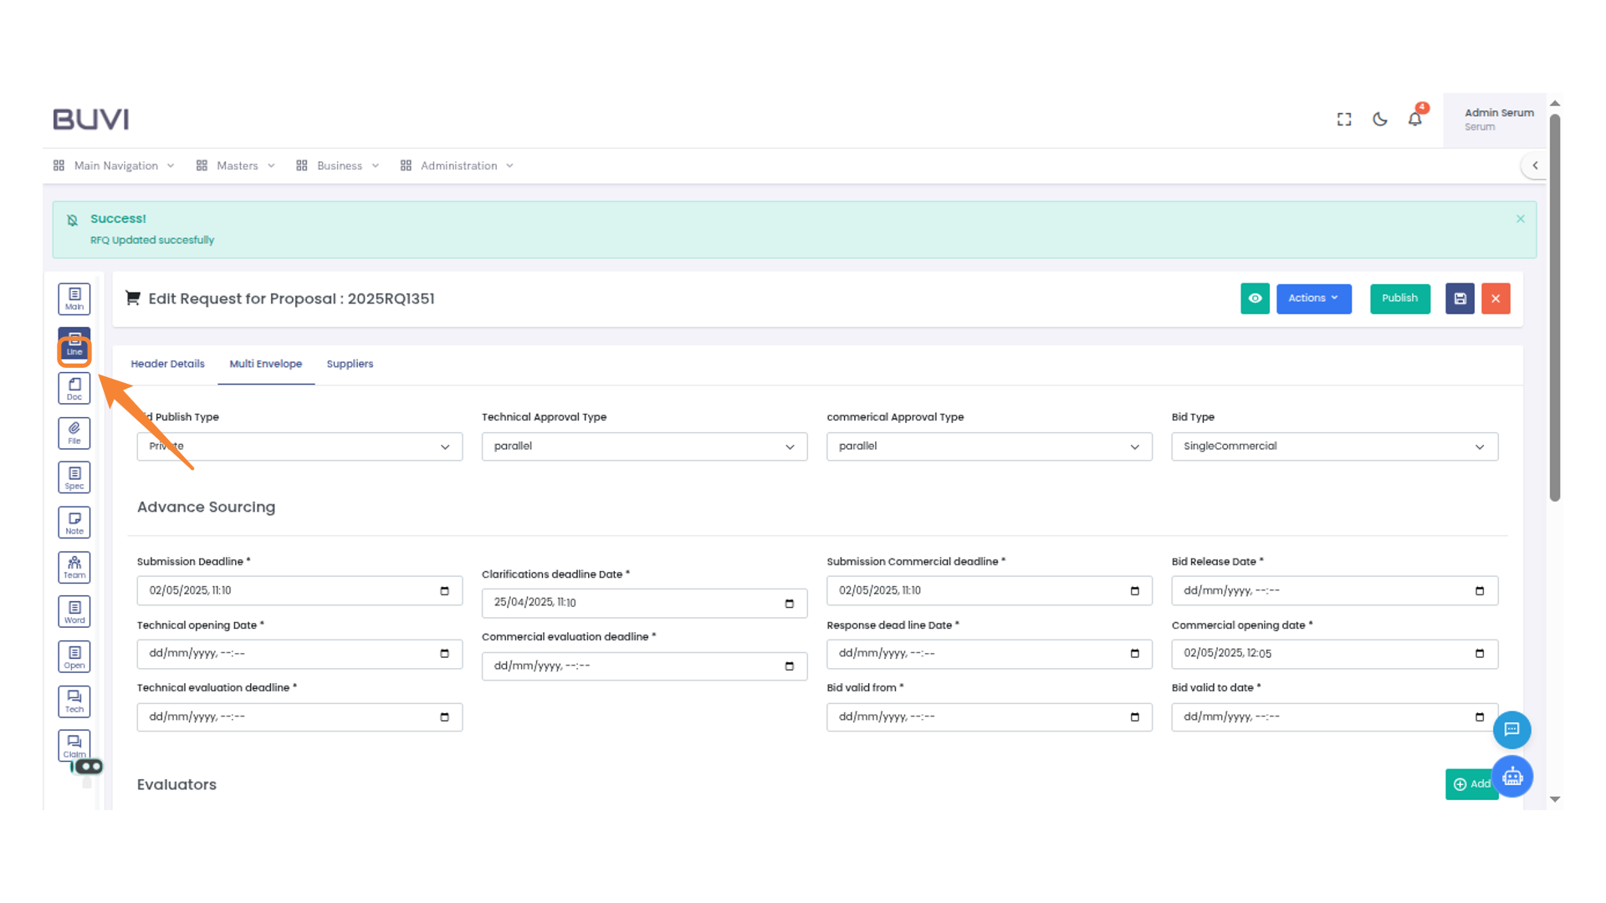Open the chatbot robot icon
Image resolution: width=1606 pixels, height=903 pixels.
click(x=1512, y=777)
